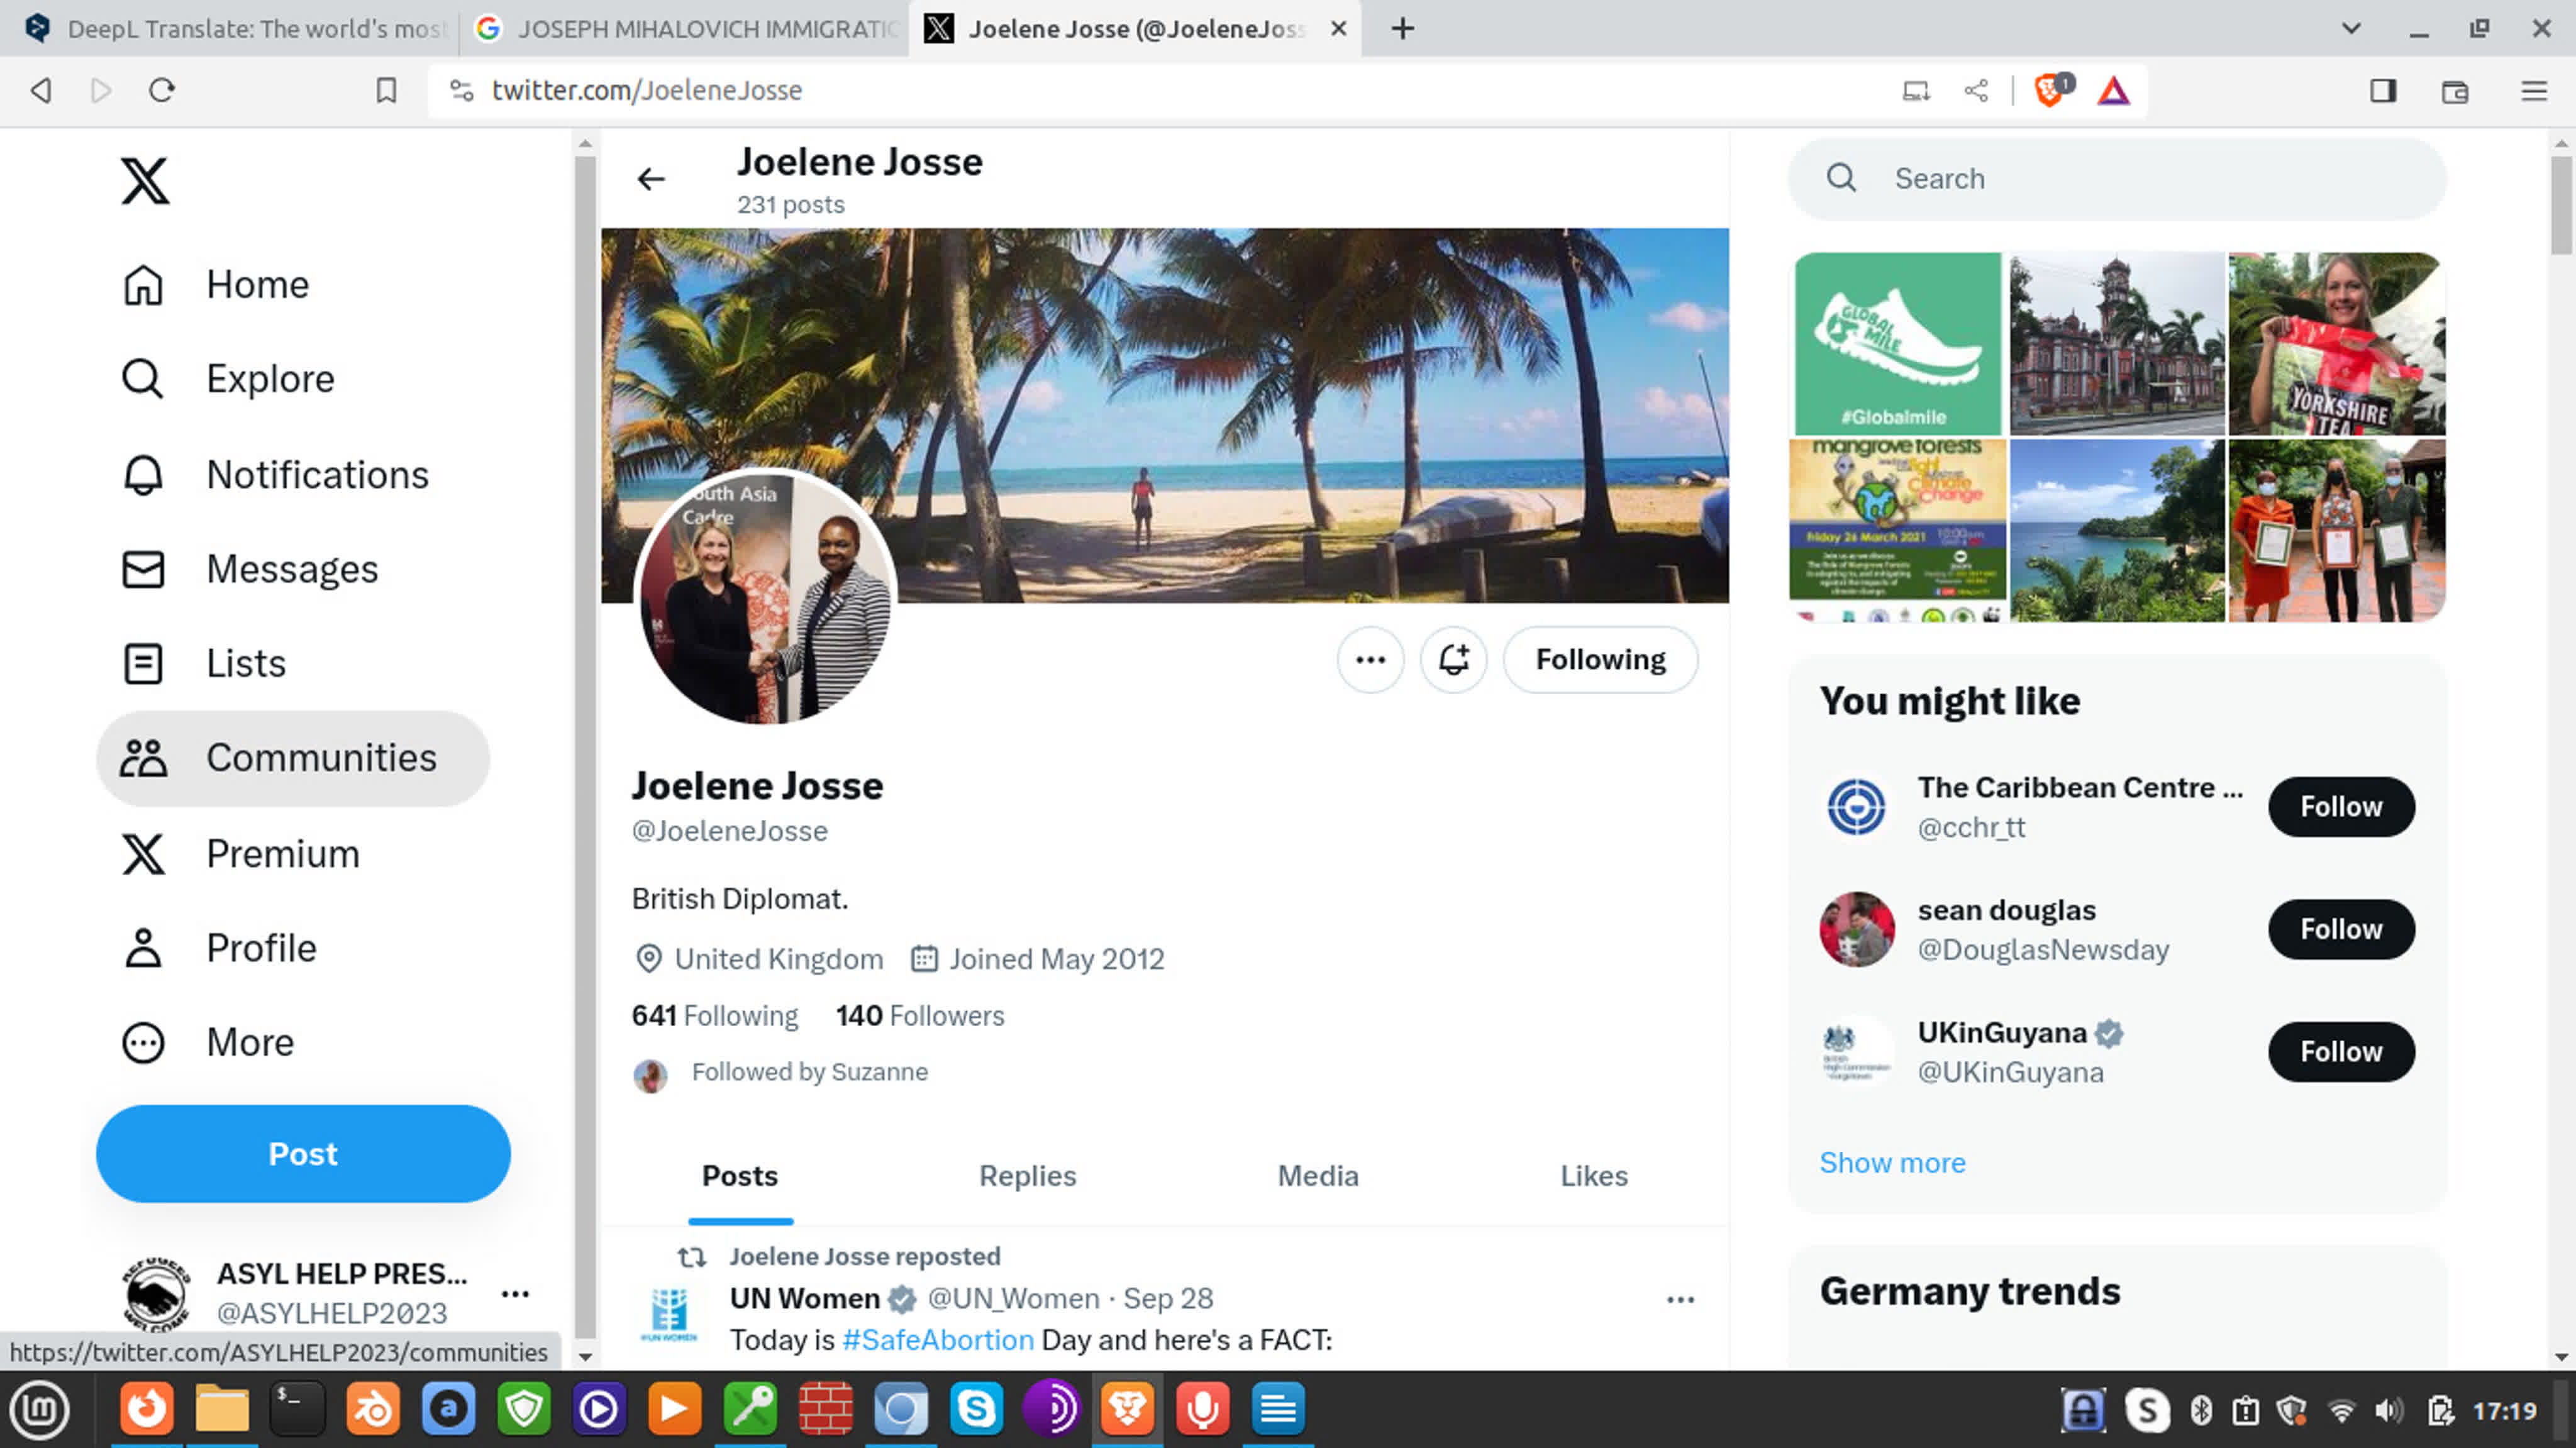Show more recommended accounts
This screenshot has width=2576, height=1448.
[1891, 1161]
